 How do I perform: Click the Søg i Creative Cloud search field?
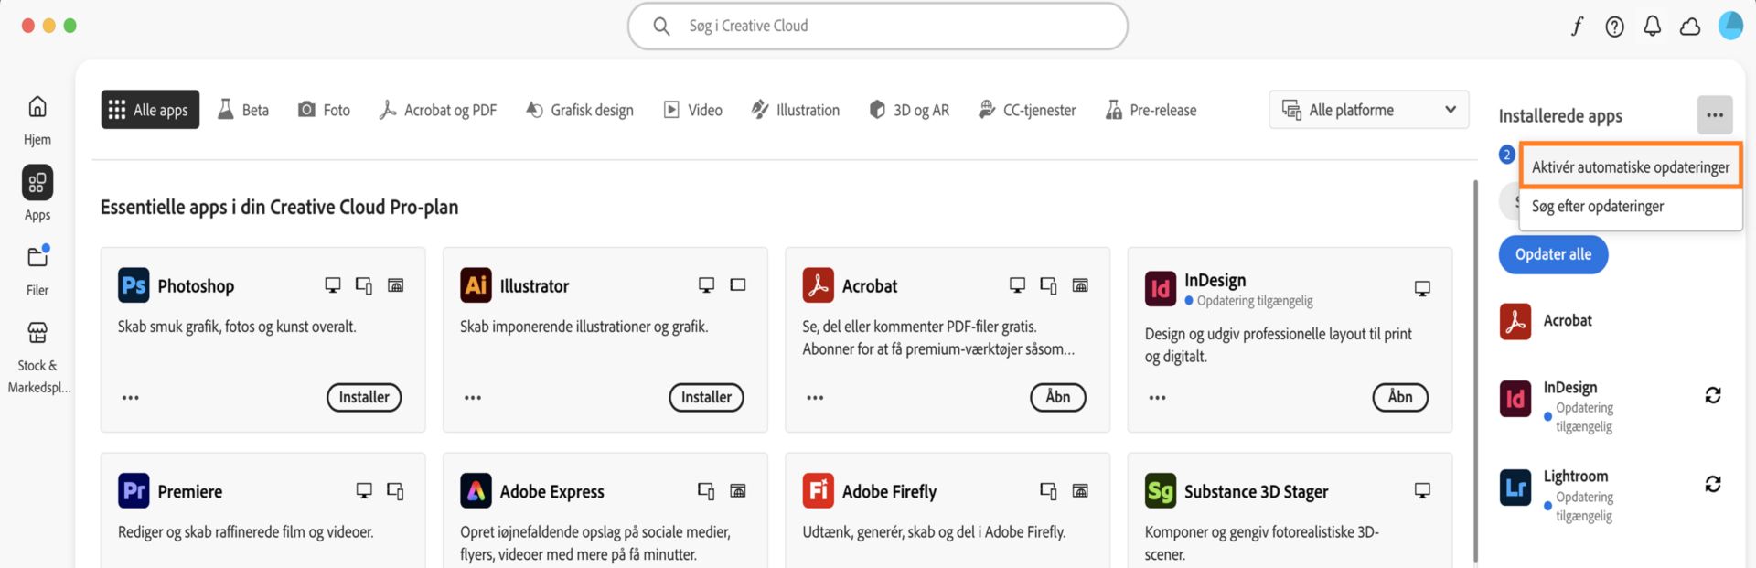pos(877,27)
